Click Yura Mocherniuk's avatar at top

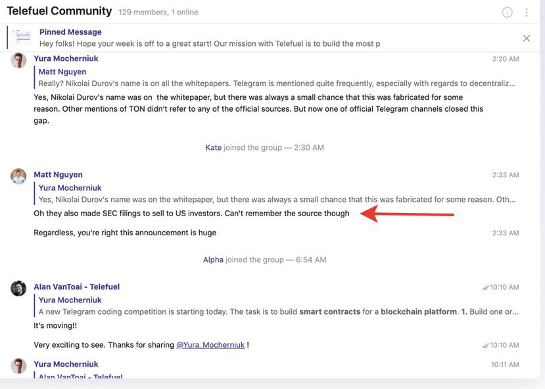18,60
